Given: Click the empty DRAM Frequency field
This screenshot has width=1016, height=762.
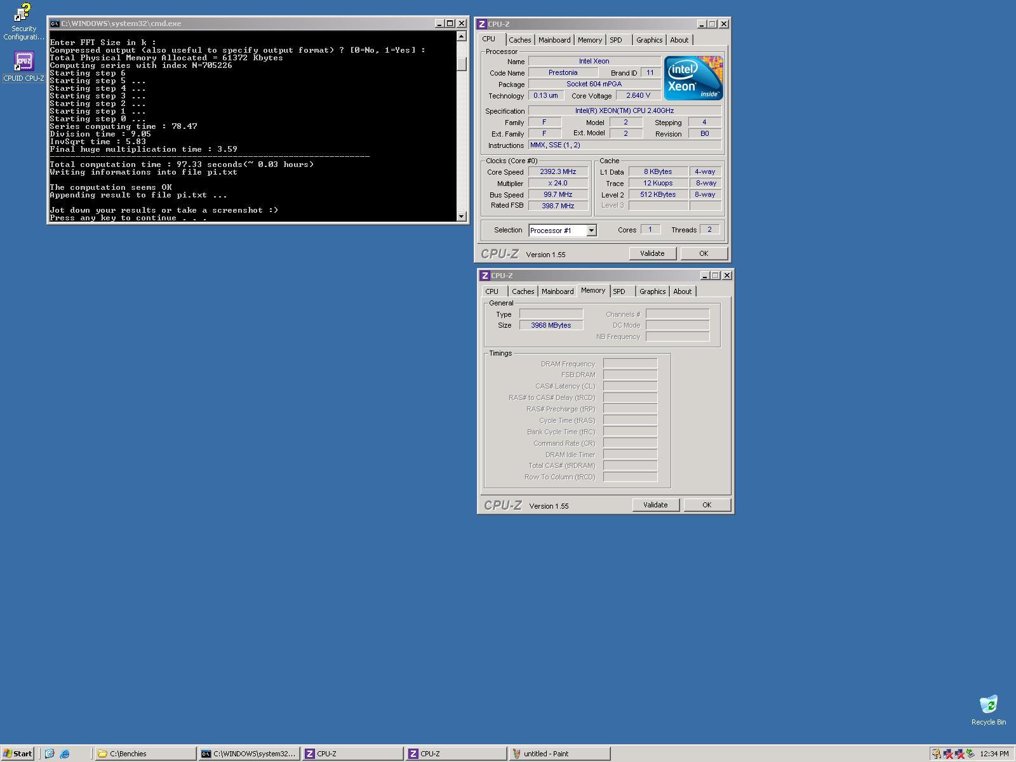Looking at the screenshot, I should (630, 363).
